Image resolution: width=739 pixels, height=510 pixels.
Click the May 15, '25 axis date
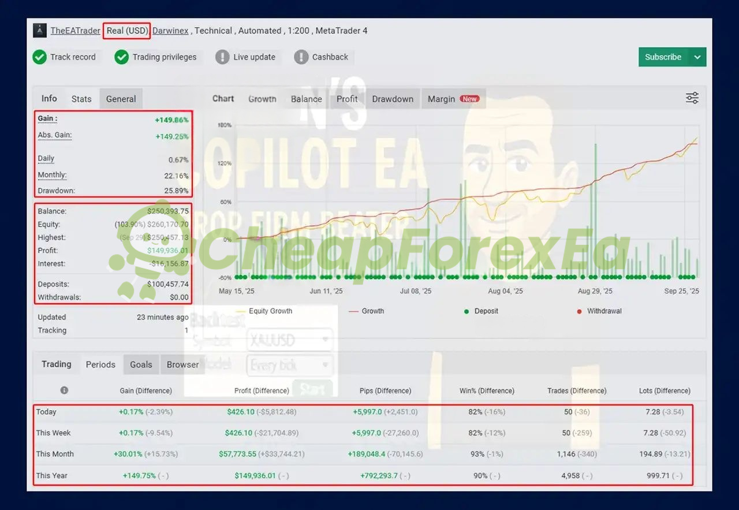coord(237,291)
